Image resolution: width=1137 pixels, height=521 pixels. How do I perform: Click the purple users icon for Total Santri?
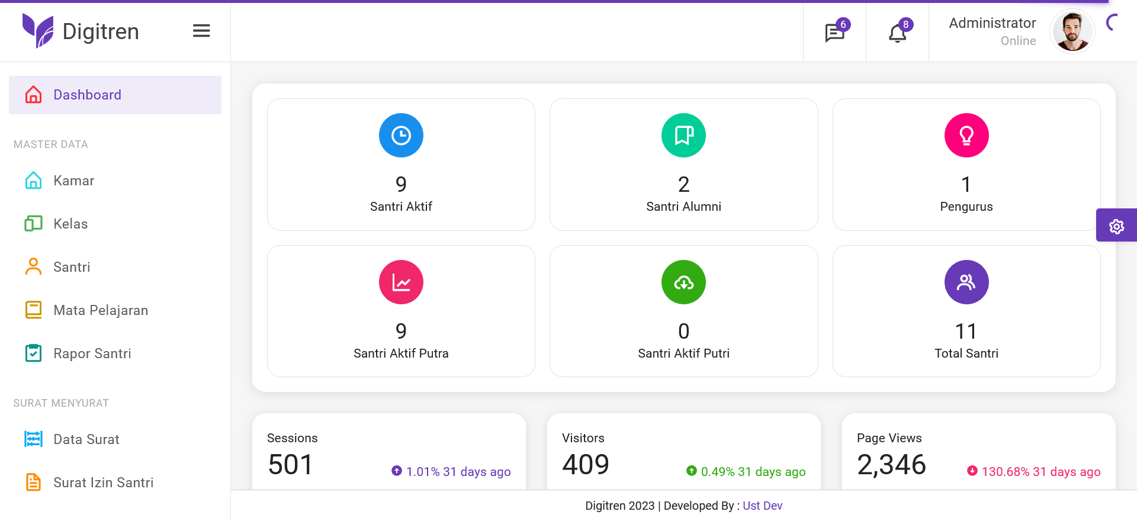[966, 282]
